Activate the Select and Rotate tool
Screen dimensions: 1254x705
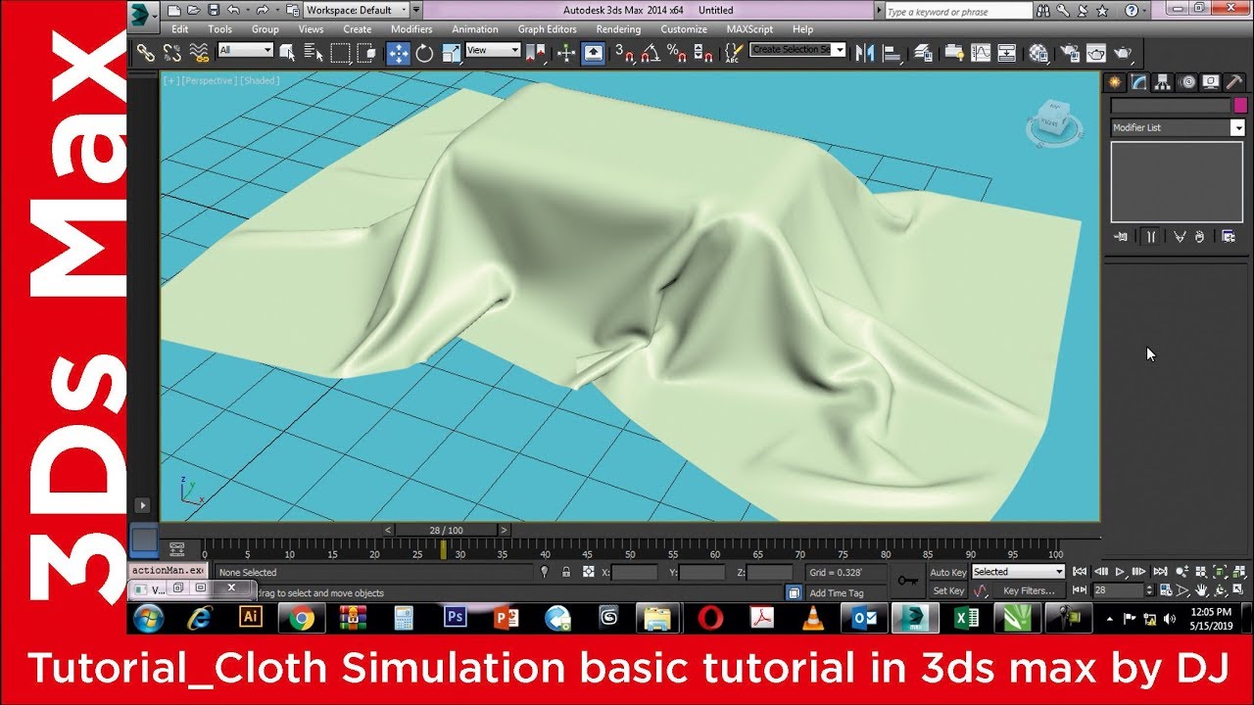pos(424,53)
